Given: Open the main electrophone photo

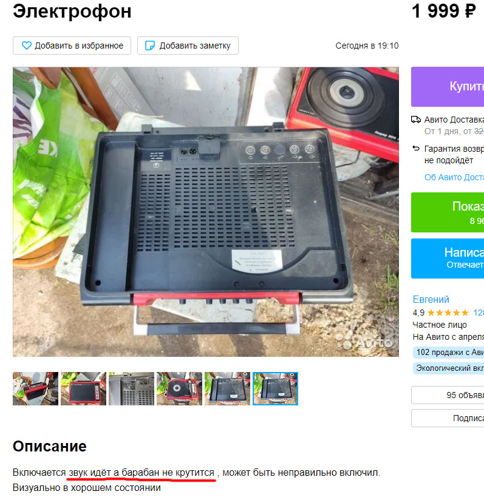Looking at the screenshot, I should click(206, 212).
